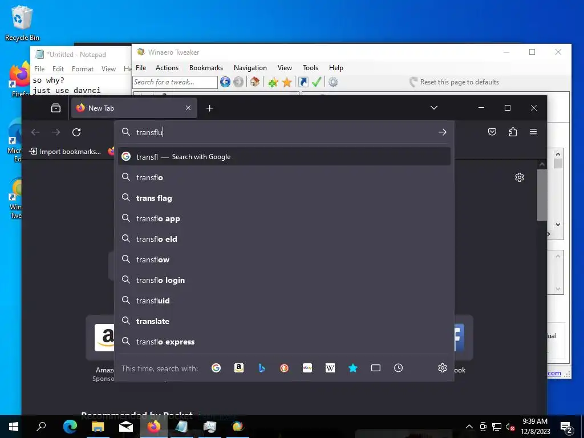Open Save to Pocket icon

click(x=492, y=132)
